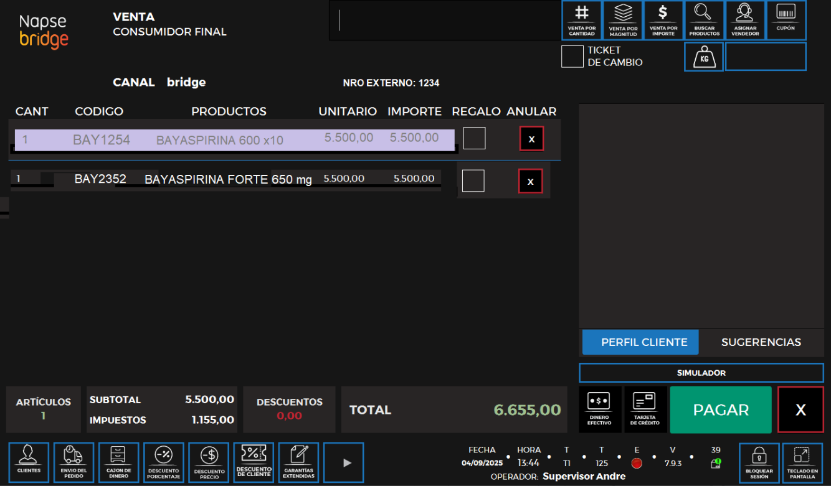This screenshot has height=486, width=831.
Task: Pay with Dinero Efectivo
Action: click(599, 409)
